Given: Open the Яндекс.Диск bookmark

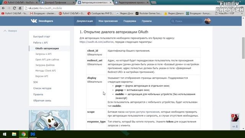Looking at the screenshot, I should (x=125, y=13).
